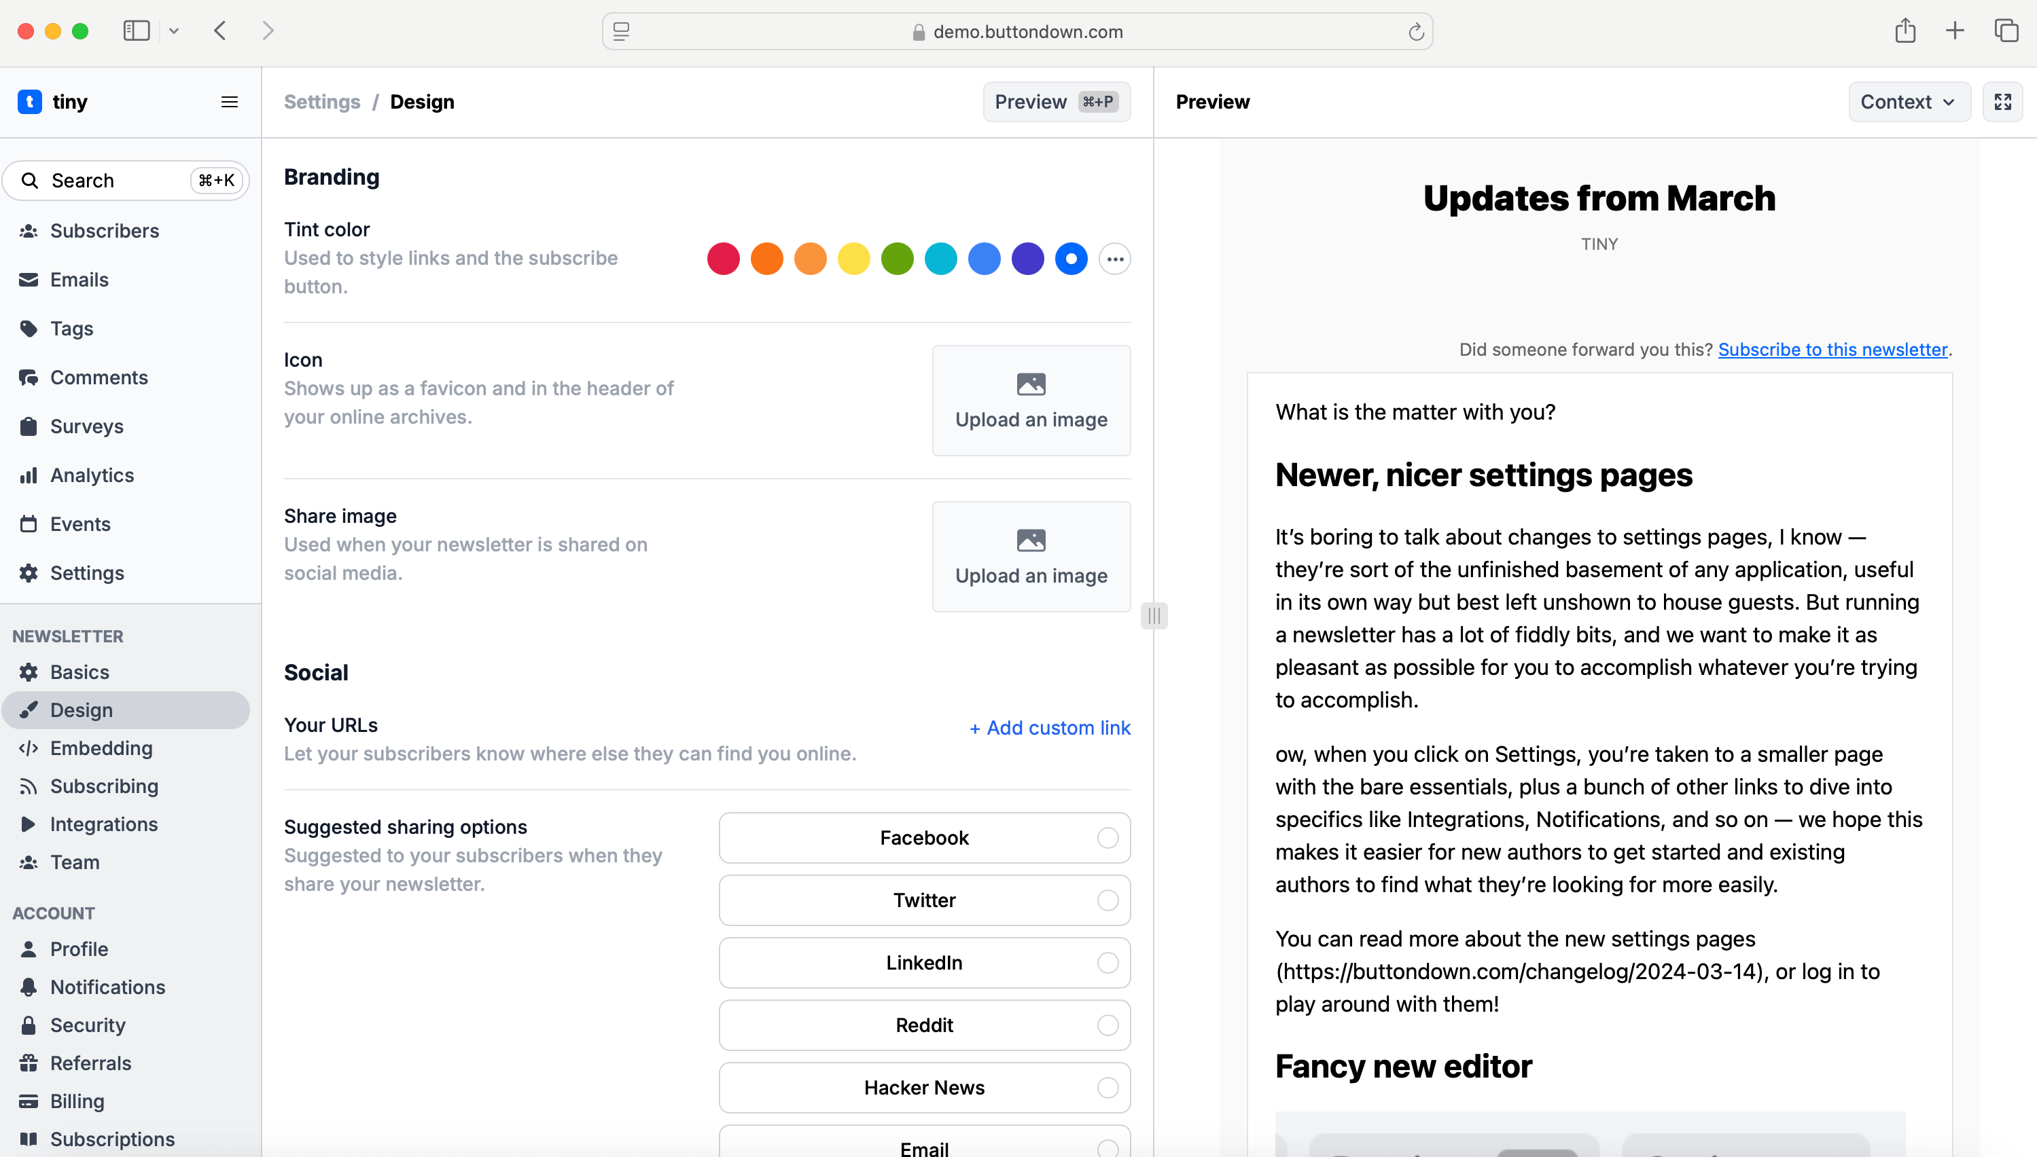Viewport: 2037px width, 1157px height.
Task: Select the Facebook sharing option
Action: click(x=924, y=838)
